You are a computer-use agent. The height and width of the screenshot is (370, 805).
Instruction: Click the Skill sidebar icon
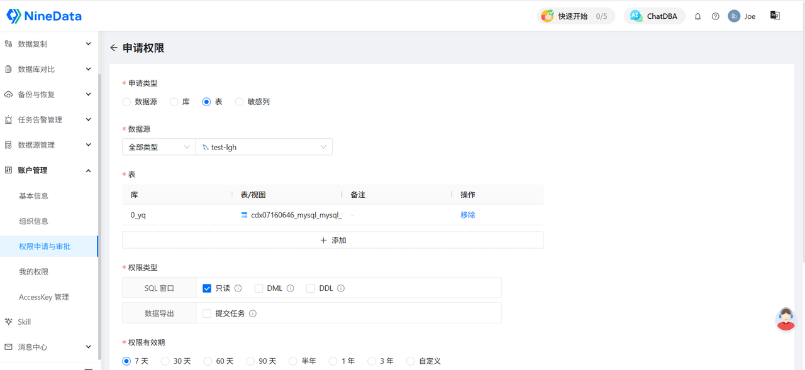coord(8,322)
